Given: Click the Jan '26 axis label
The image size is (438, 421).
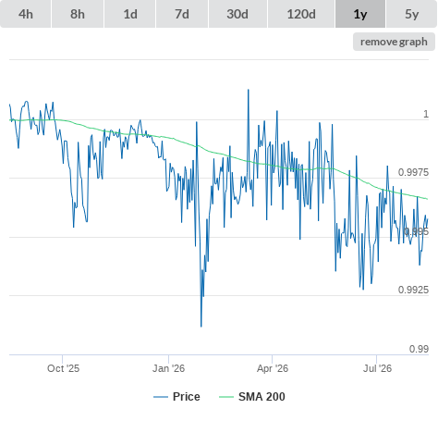Looking at the screenshot, I should (x=168, y=368).
